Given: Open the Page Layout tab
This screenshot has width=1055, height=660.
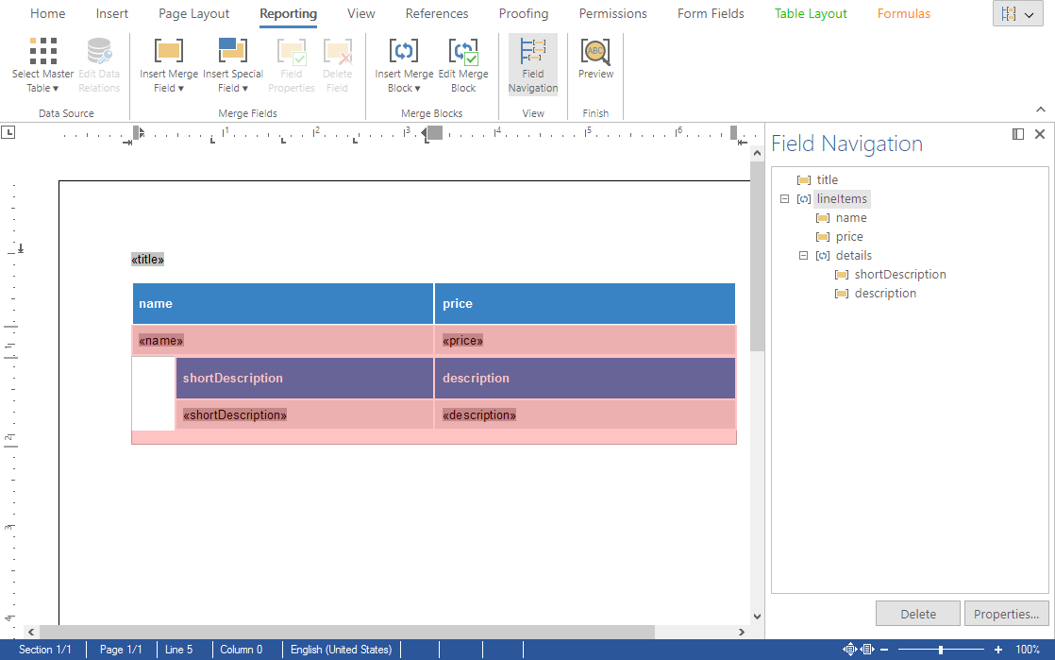Looking at the screenshot, I should coord(193,13).
